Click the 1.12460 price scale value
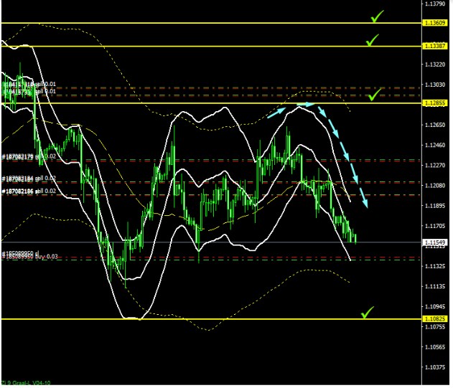453x388 pixels. tap(435, 146)
